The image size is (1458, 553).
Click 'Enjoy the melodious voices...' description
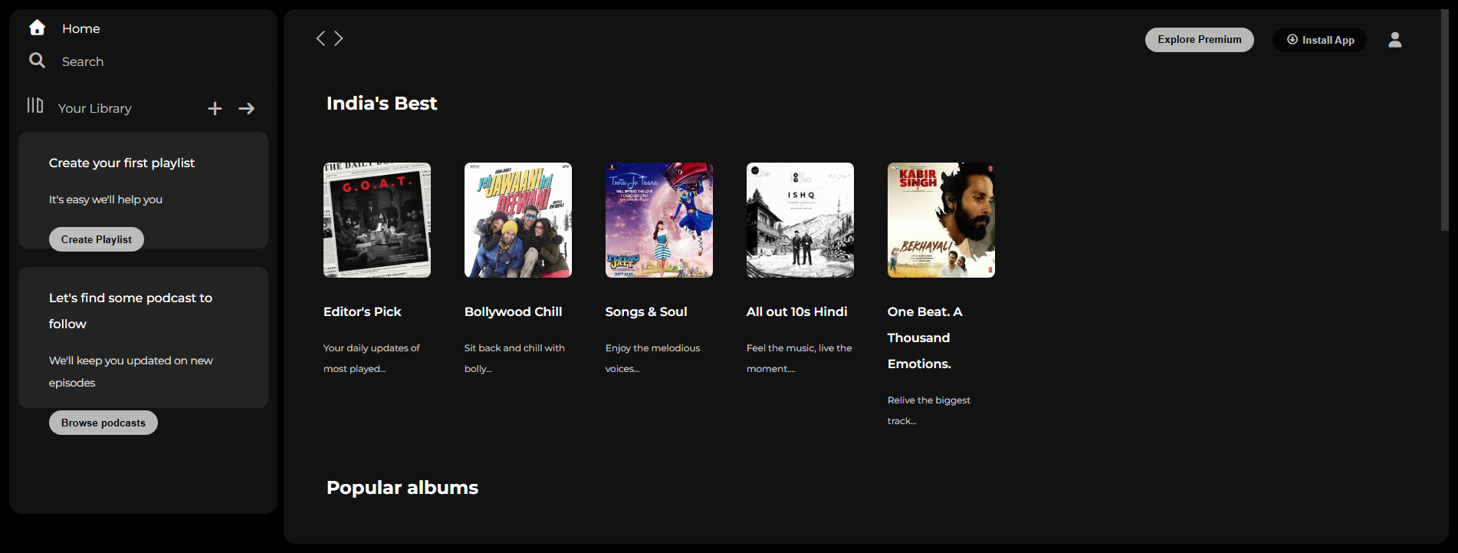click(653, 358)
